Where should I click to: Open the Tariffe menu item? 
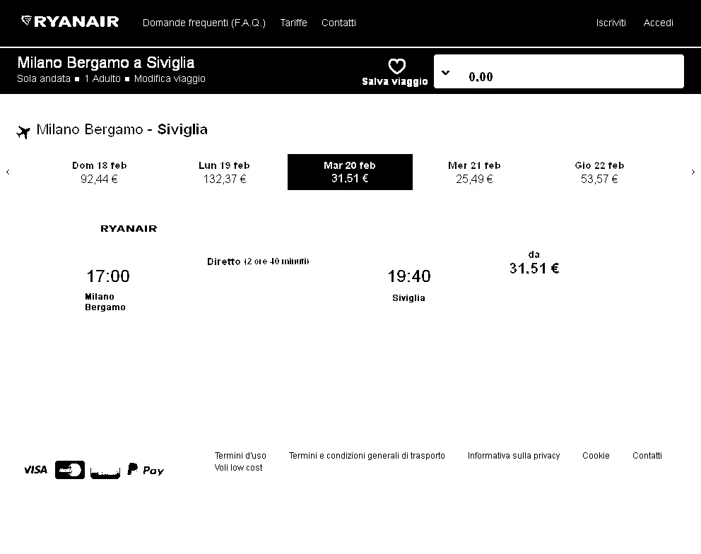point(294,23)
